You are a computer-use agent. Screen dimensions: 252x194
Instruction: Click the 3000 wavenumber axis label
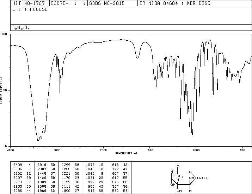click(57, 150)
